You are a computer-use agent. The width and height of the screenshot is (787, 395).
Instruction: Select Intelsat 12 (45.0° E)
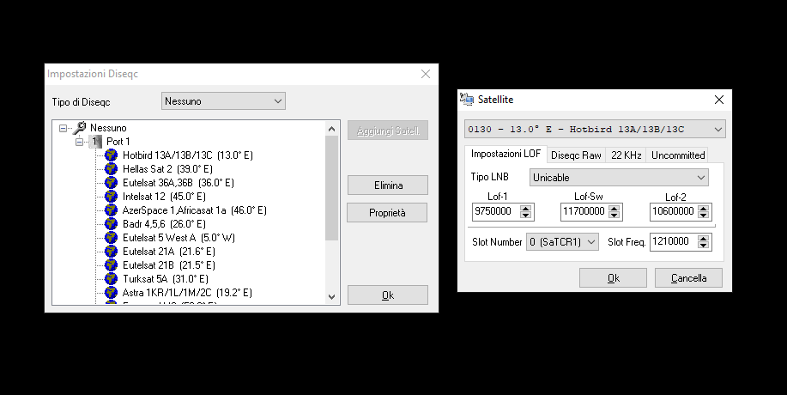164,197
